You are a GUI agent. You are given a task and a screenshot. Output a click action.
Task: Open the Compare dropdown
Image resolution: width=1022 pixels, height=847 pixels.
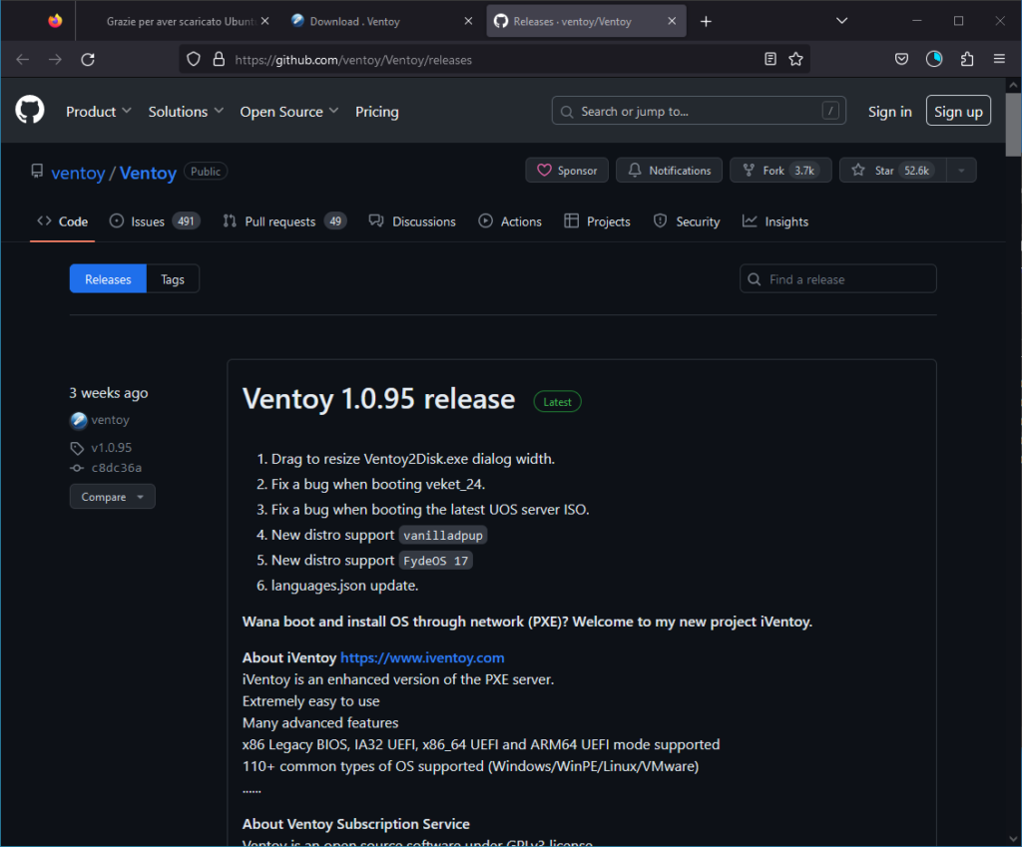click(x=112, y=497)
